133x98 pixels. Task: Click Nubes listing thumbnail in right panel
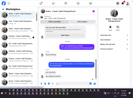[114, 13]
